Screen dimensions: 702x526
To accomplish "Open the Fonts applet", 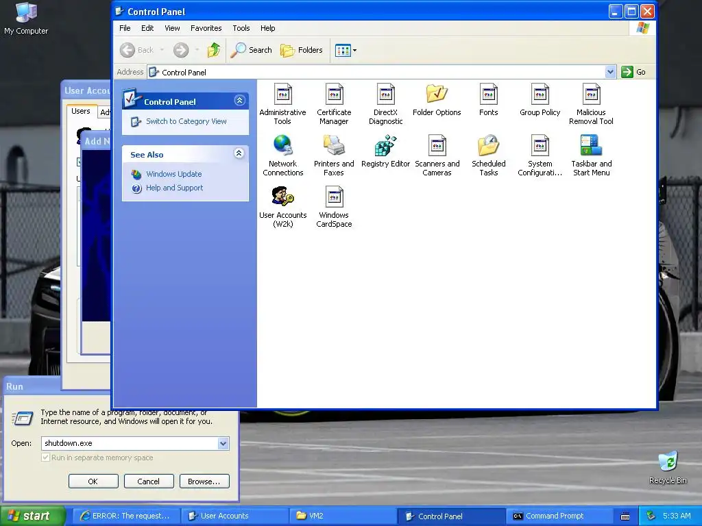I will pos(488,100).
